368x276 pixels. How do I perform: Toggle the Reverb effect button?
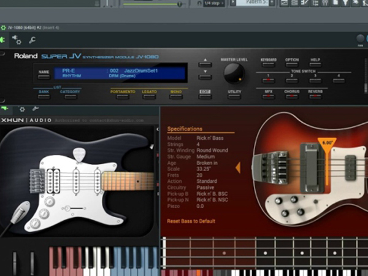tap(315, 96)
